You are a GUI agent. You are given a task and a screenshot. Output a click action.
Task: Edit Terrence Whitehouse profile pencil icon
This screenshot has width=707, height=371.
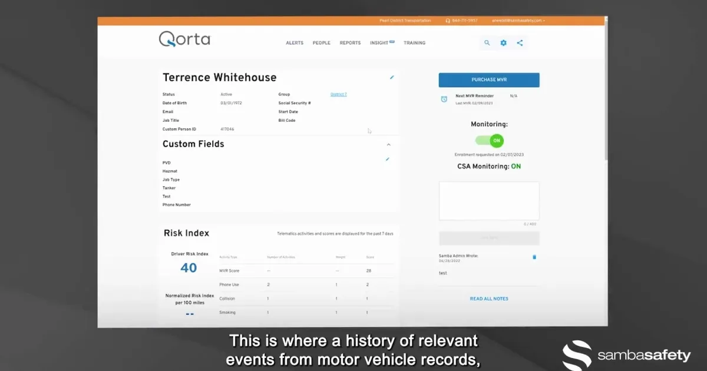click(392, 77)
